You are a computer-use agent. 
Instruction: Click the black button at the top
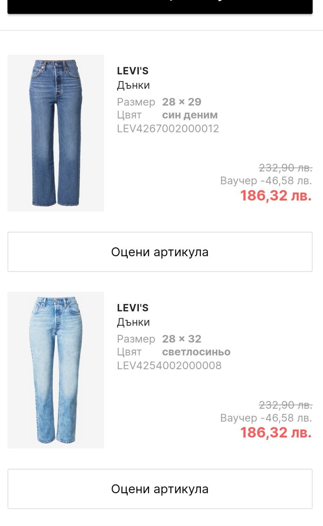pos(160,6)
